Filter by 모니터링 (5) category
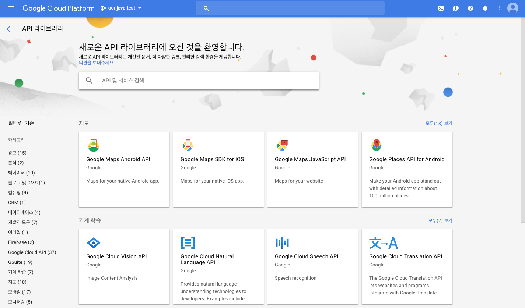Screen dimensions: 525x308 [x=20, y=302]
